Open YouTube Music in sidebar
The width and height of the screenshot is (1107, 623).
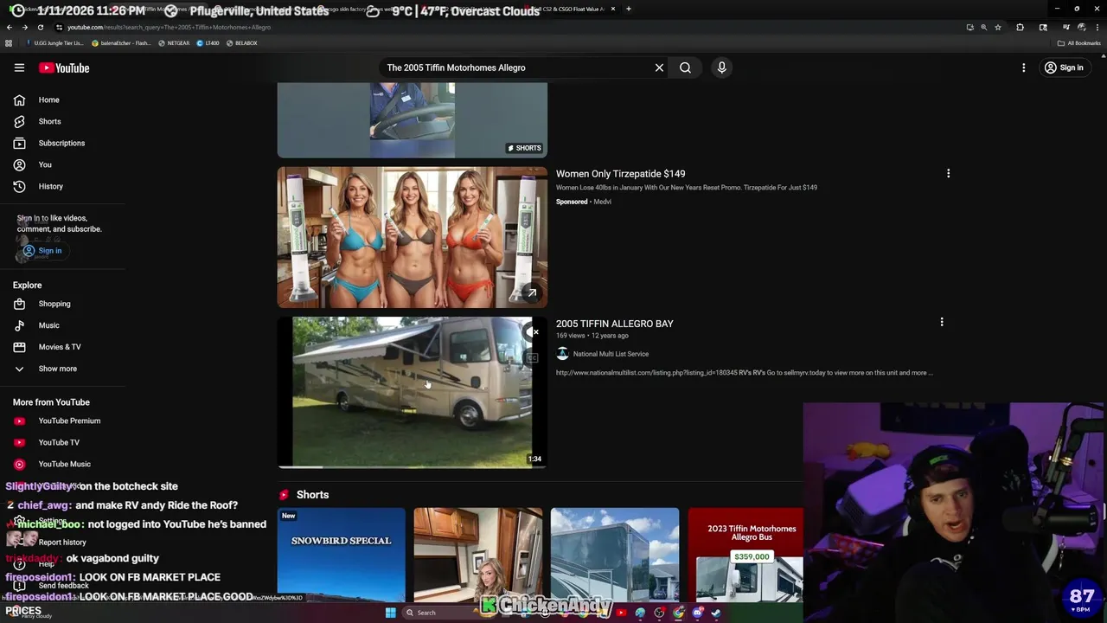(62, 464)
